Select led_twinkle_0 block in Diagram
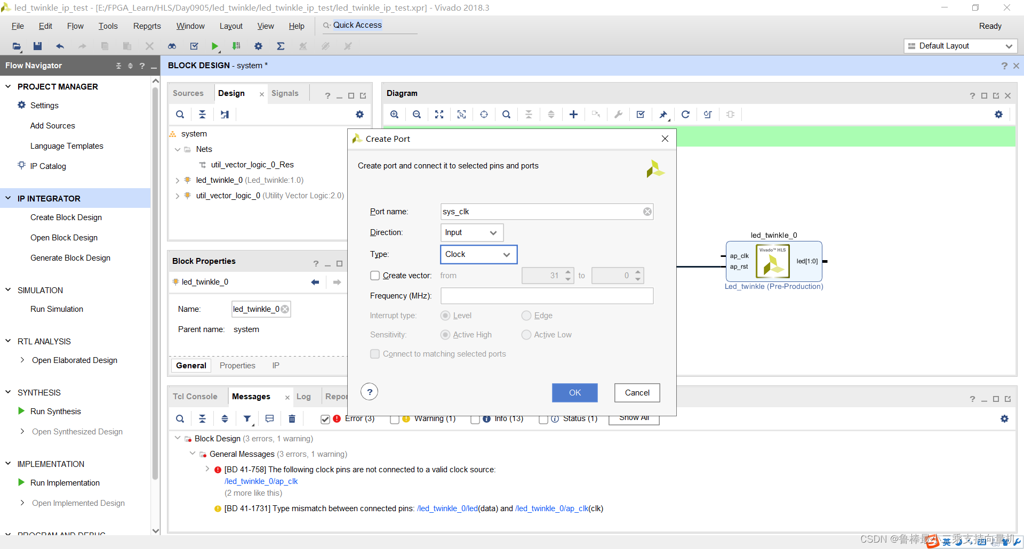1024x549 pixels. [774, 261]
